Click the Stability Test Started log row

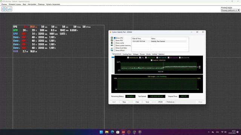(x=159, y=41)
